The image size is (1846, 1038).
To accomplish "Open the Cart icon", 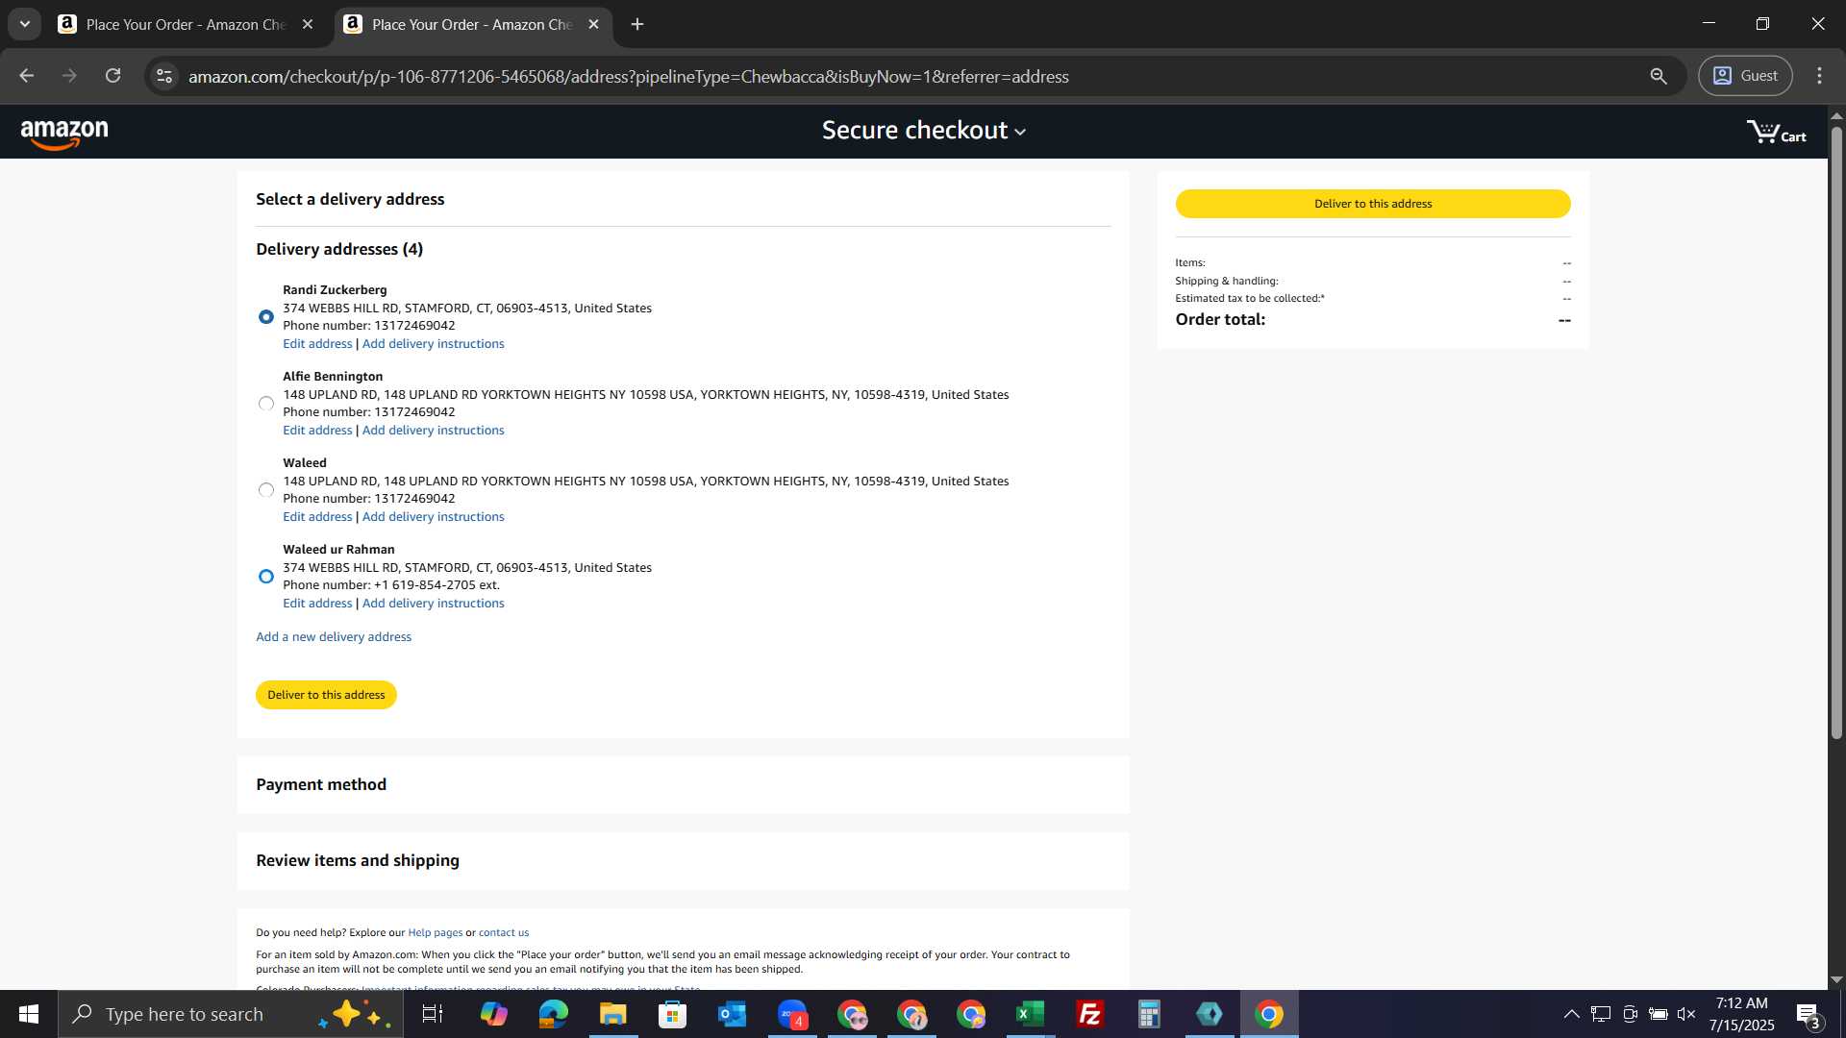I will 1776,132.
